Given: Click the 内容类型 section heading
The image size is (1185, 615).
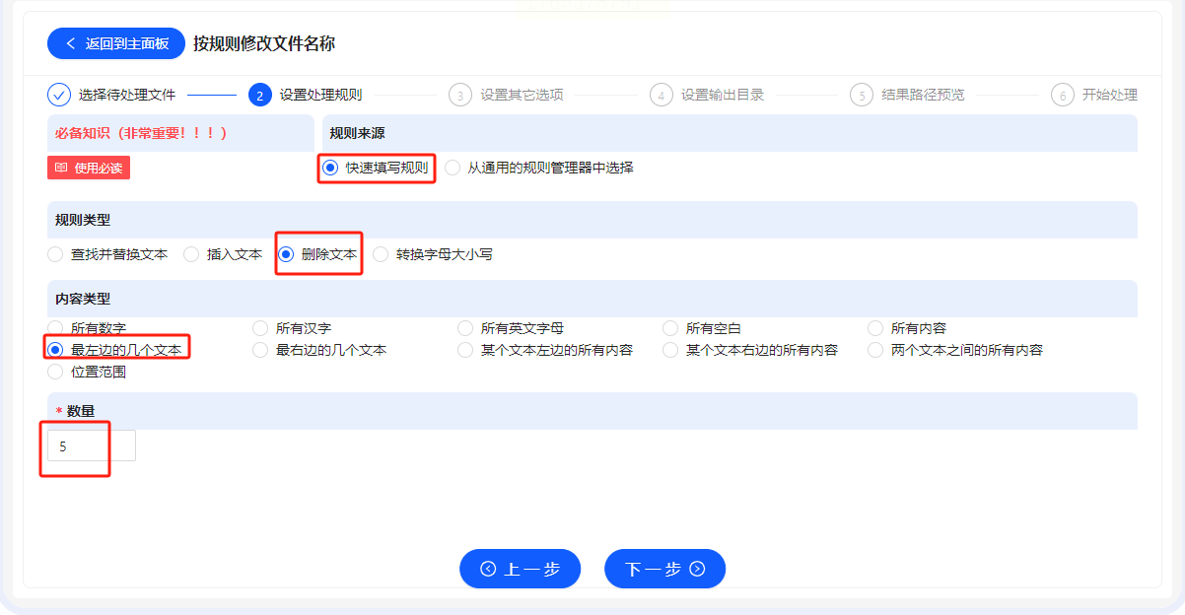Looking at the screenshot, I should [83, 298].
